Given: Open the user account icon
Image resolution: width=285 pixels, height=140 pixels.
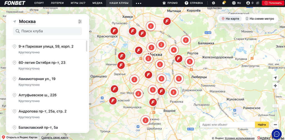Looking at the screenshot, I should tap(248, 3).
